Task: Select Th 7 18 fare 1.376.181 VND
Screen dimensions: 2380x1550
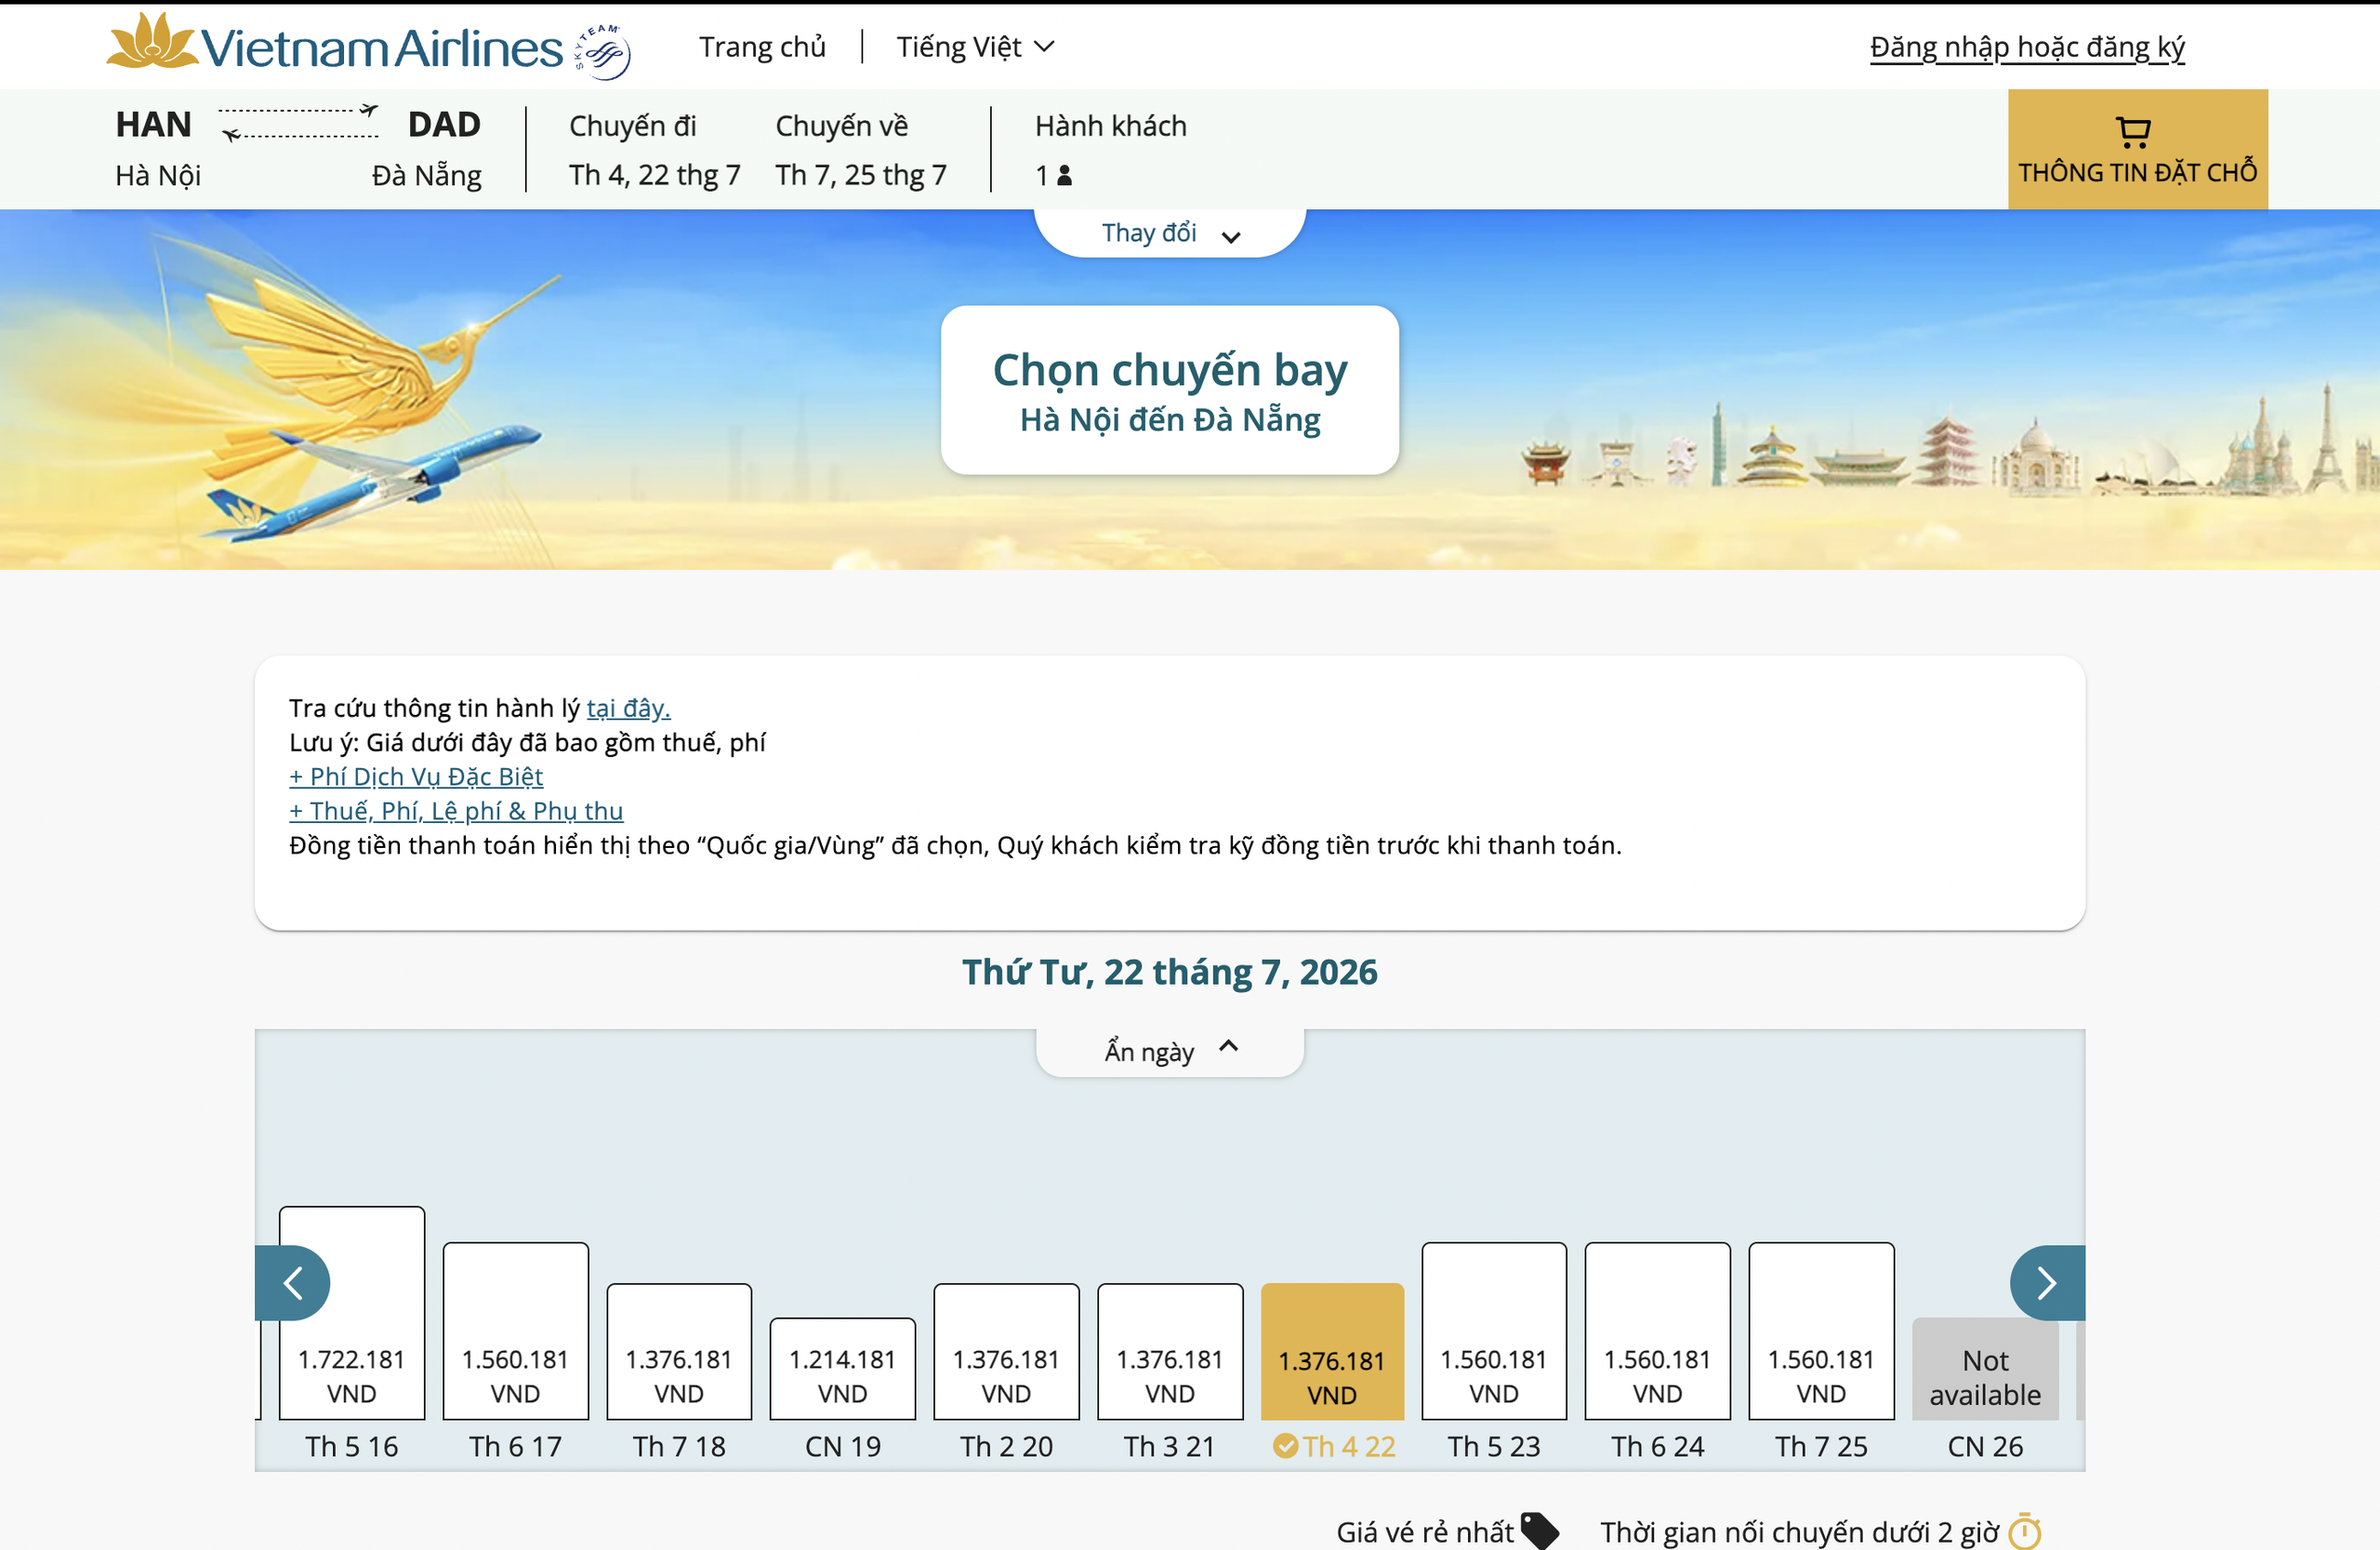Action: 679,1352
